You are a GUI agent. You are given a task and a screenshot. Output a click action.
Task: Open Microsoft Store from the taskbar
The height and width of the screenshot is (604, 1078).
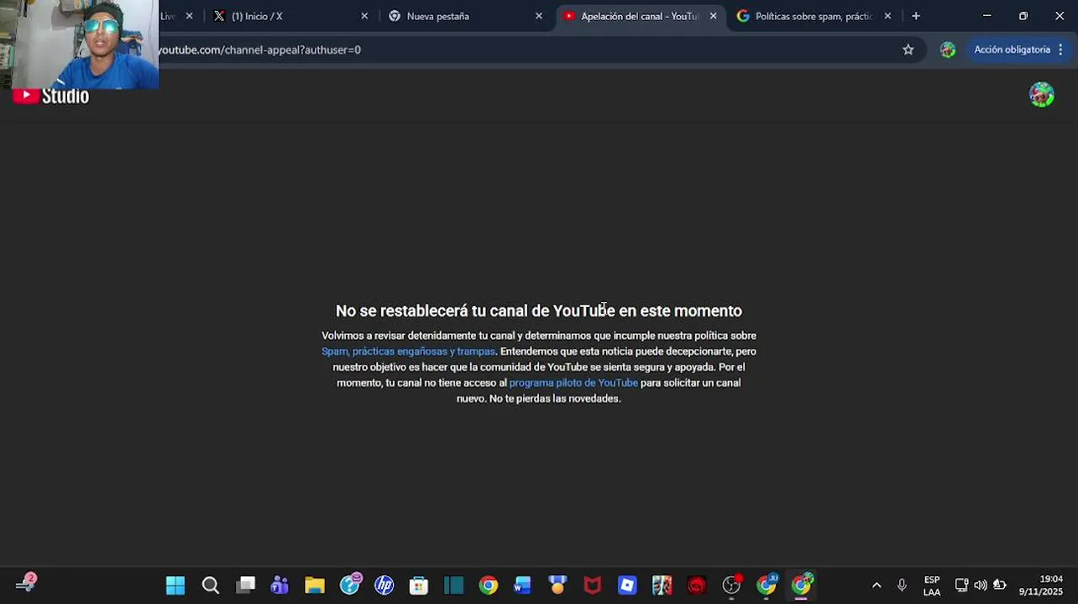click(419, 586)
